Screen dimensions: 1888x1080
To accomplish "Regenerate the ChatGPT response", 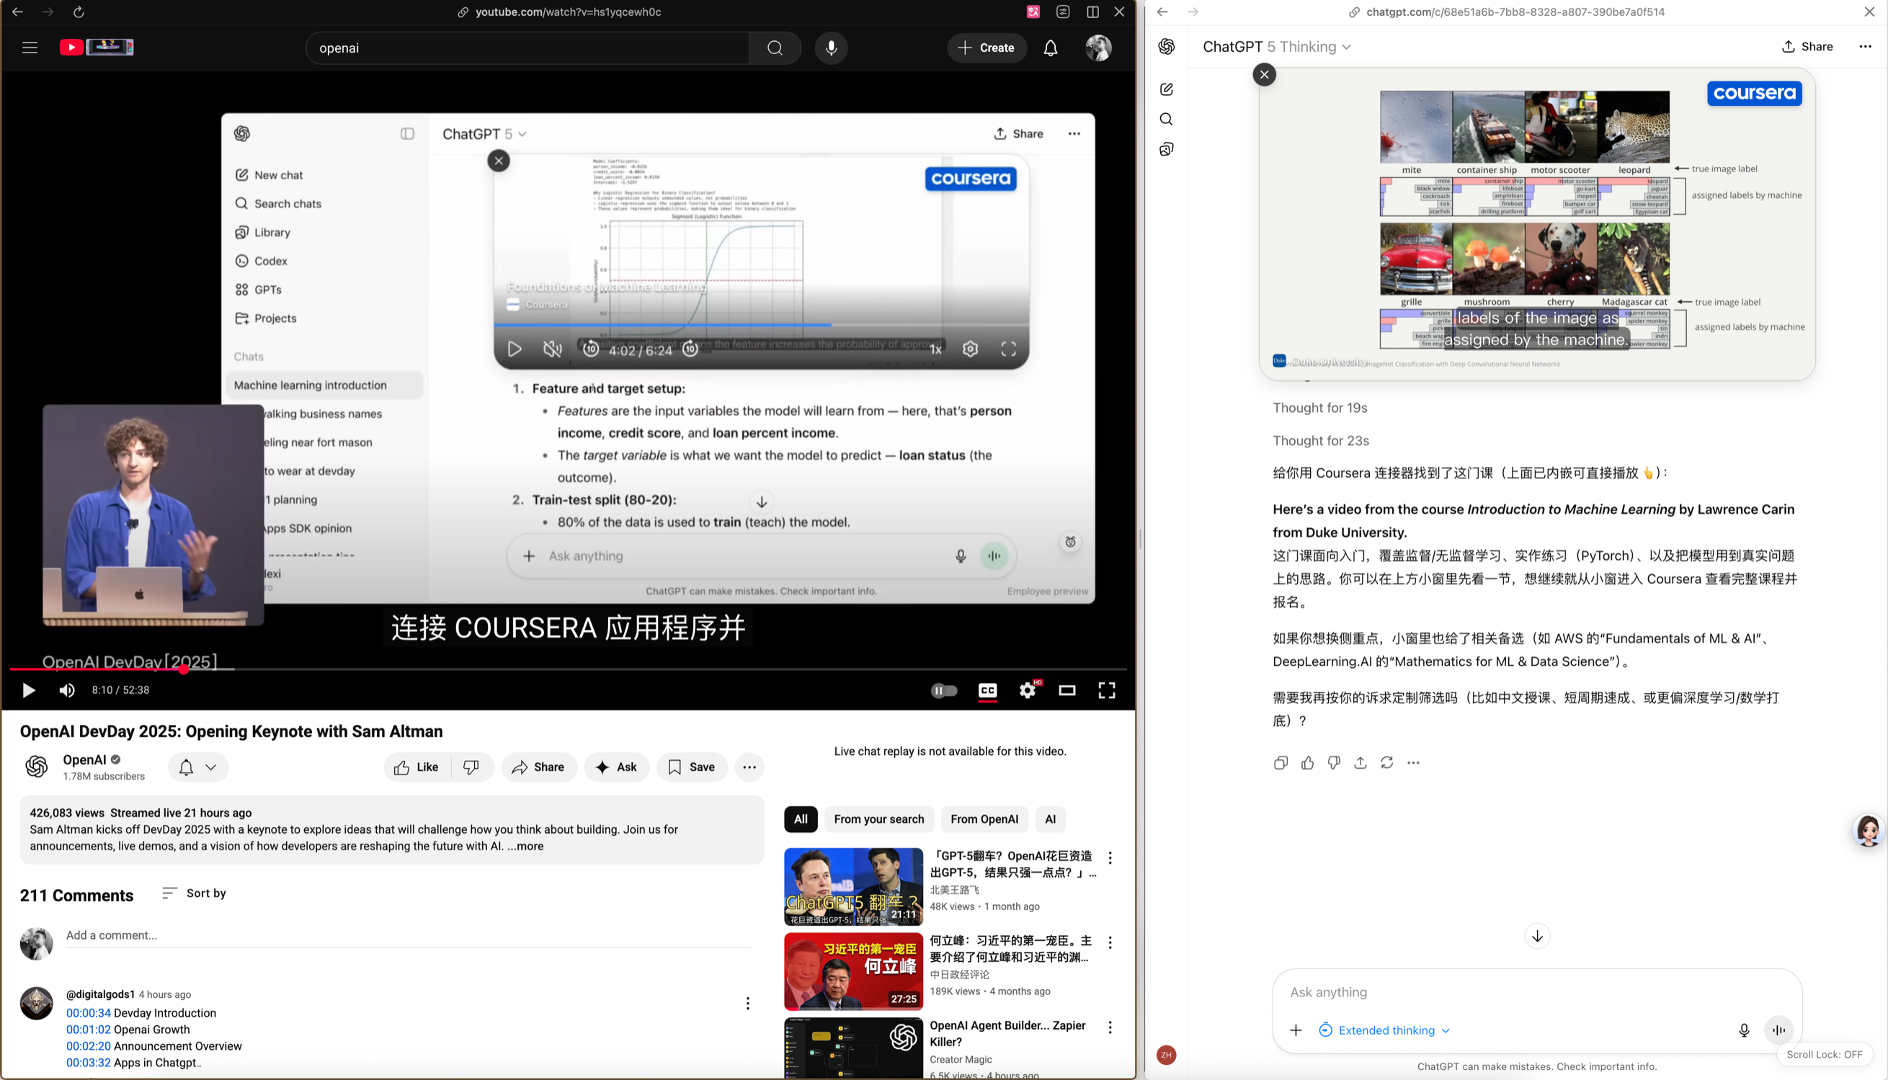I will (x=1386, y=762).
